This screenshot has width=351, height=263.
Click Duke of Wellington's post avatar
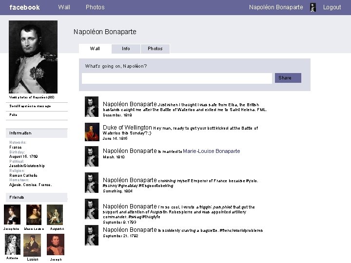click(x=92, y=132)
